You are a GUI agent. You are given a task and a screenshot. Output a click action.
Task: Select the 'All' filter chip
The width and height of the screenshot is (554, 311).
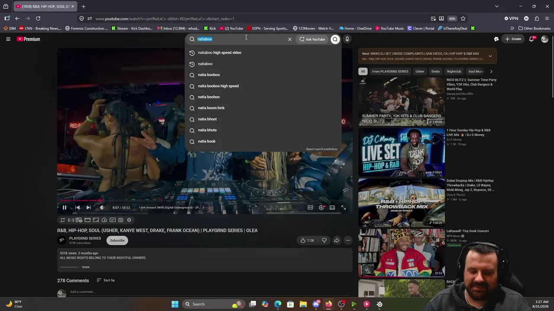[x=363, y=71]
